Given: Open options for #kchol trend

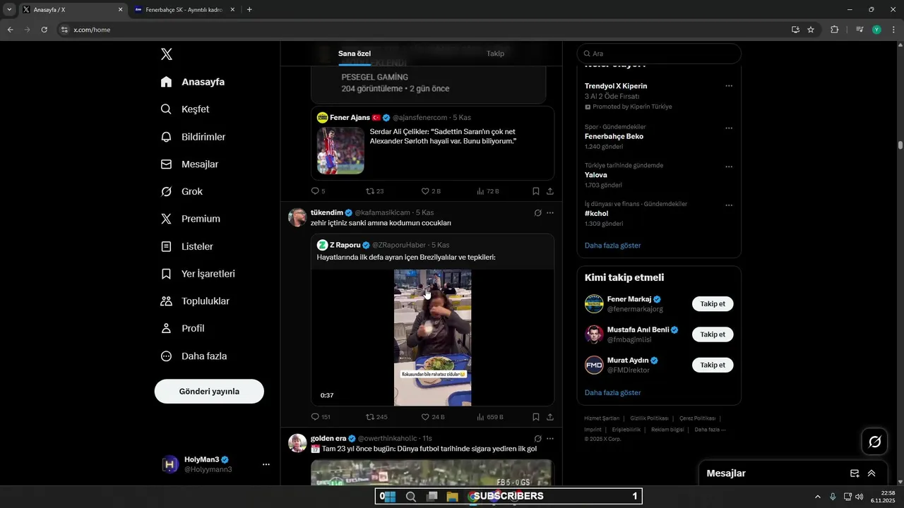Looking at the screenshot, I should click(x=729, y=205).
